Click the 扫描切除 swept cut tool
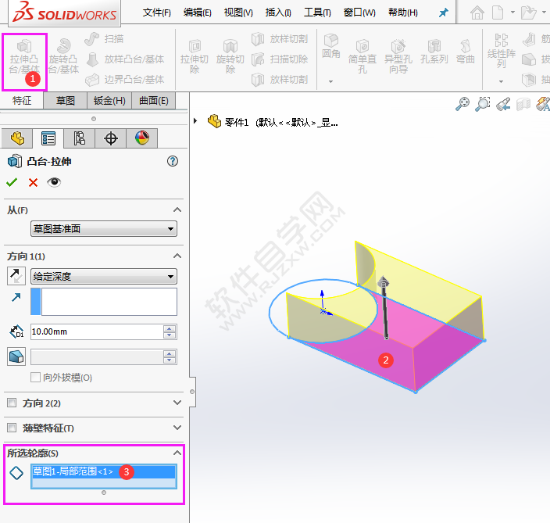The image size is (550, 523). [x=280, y=59]
